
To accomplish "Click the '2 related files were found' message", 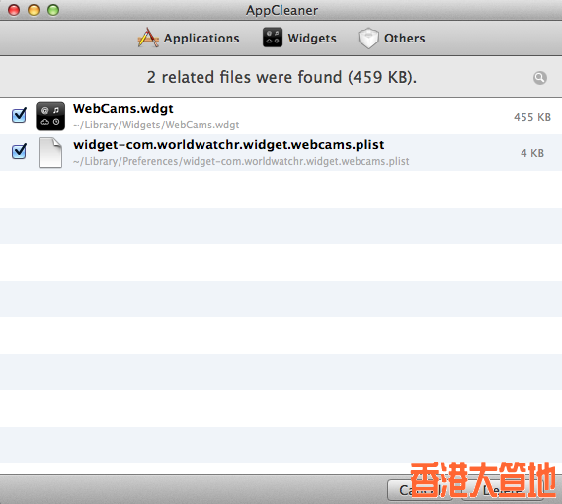I will click(x=281, y=77).
